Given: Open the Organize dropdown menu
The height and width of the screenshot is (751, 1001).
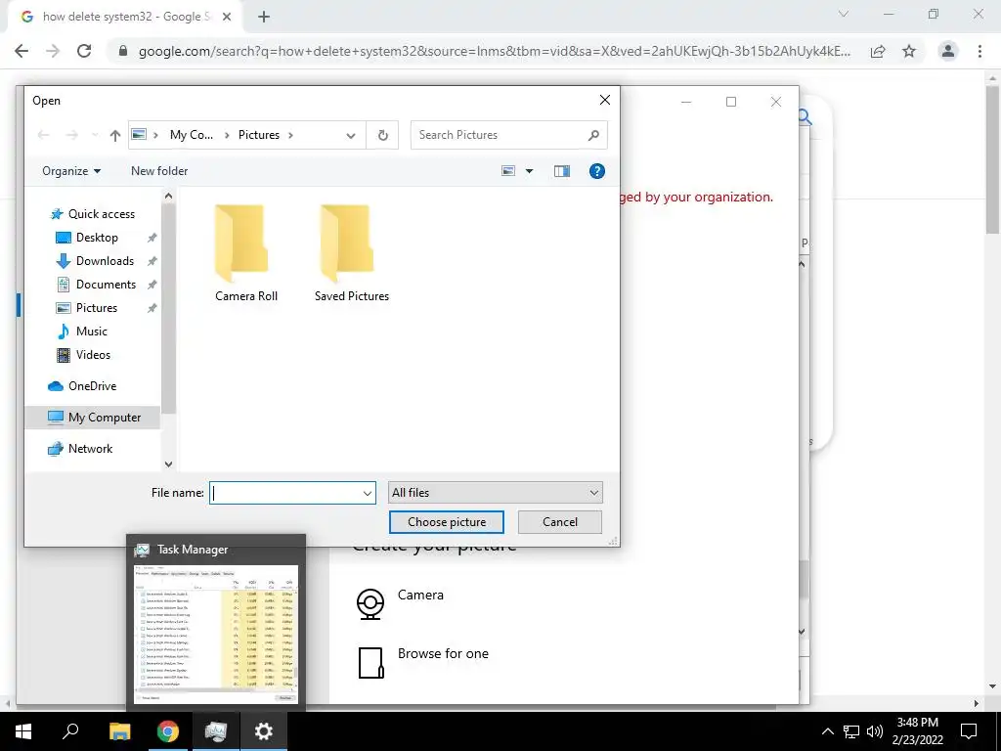Looking at the screenshot, I should coord(70,171).
